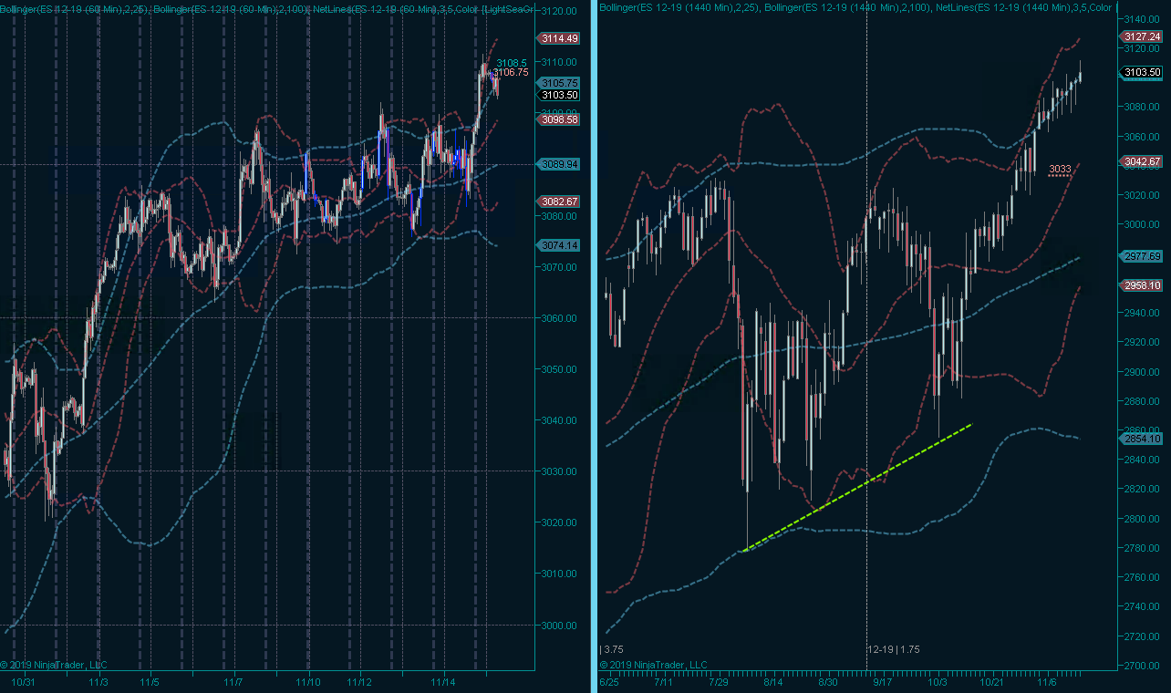Click the 1440 Min Bollinger indicator label
This screenshot has width=1171, height=693.
(x=857, y=7)
